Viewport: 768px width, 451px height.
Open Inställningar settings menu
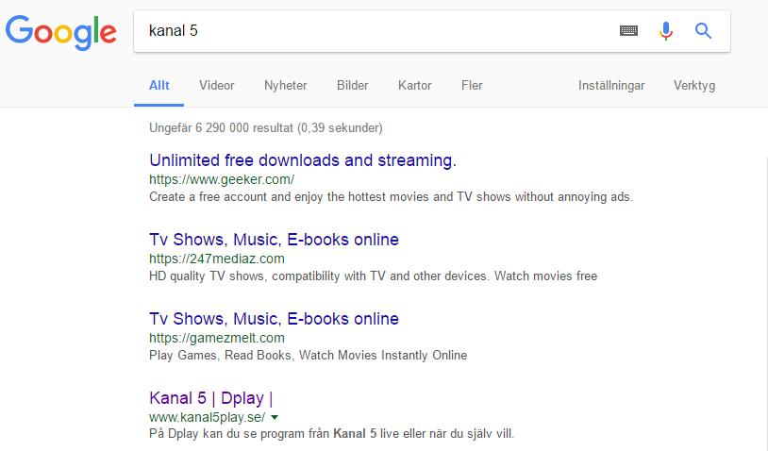coord(611,85)
